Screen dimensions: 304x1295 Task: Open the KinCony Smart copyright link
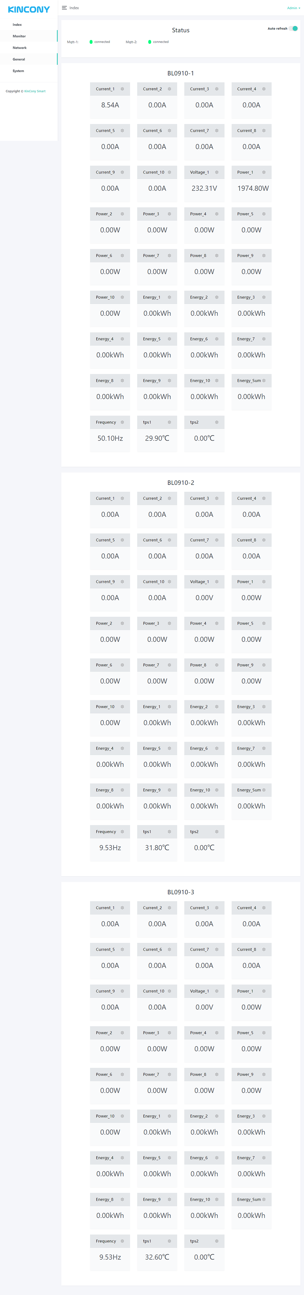35,91
